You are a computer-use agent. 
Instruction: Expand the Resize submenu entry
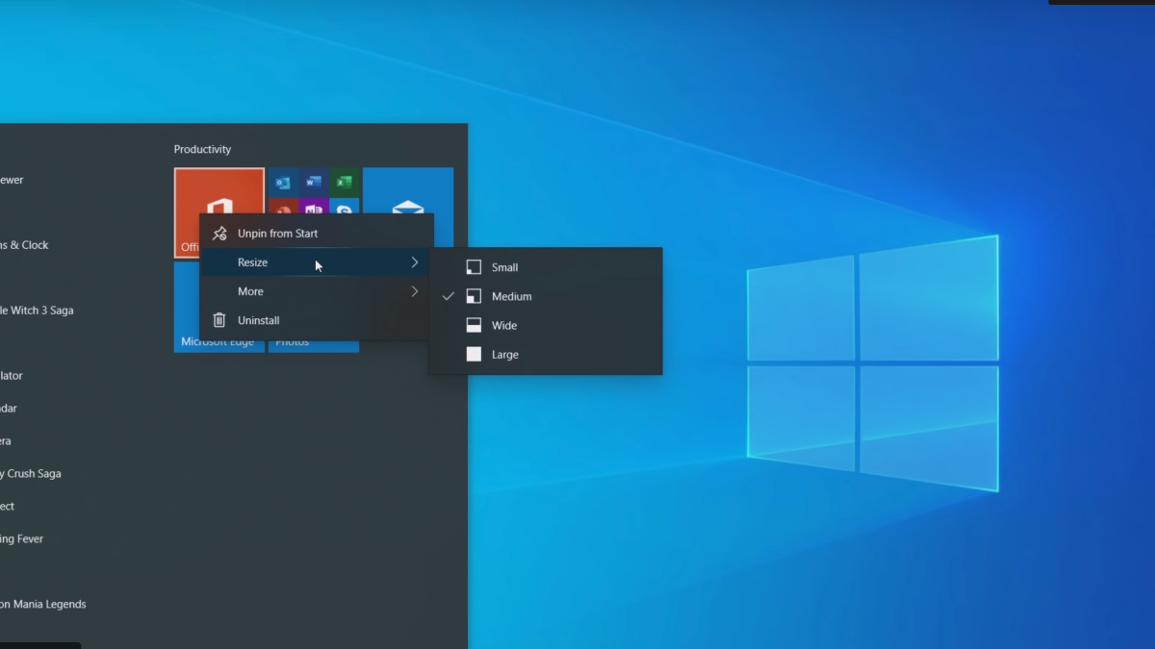click(317, 262)
